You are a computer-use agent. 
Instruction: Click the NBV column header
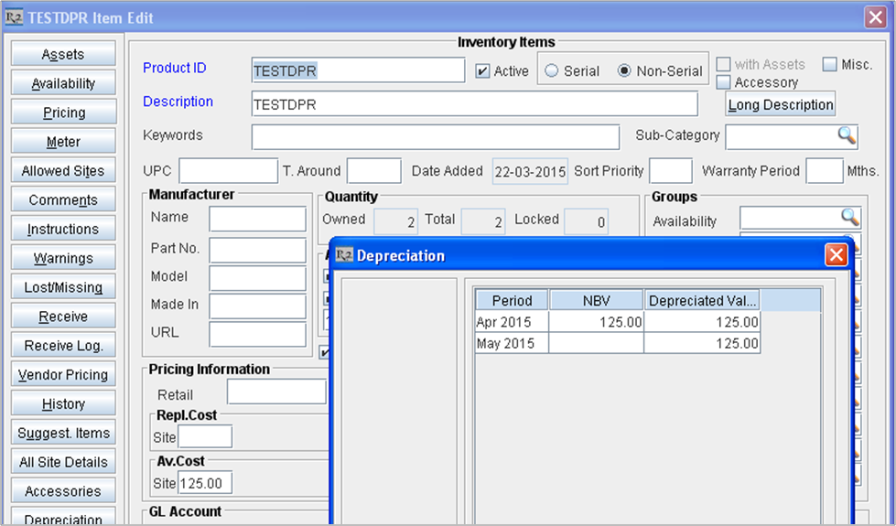pos(596,300)
